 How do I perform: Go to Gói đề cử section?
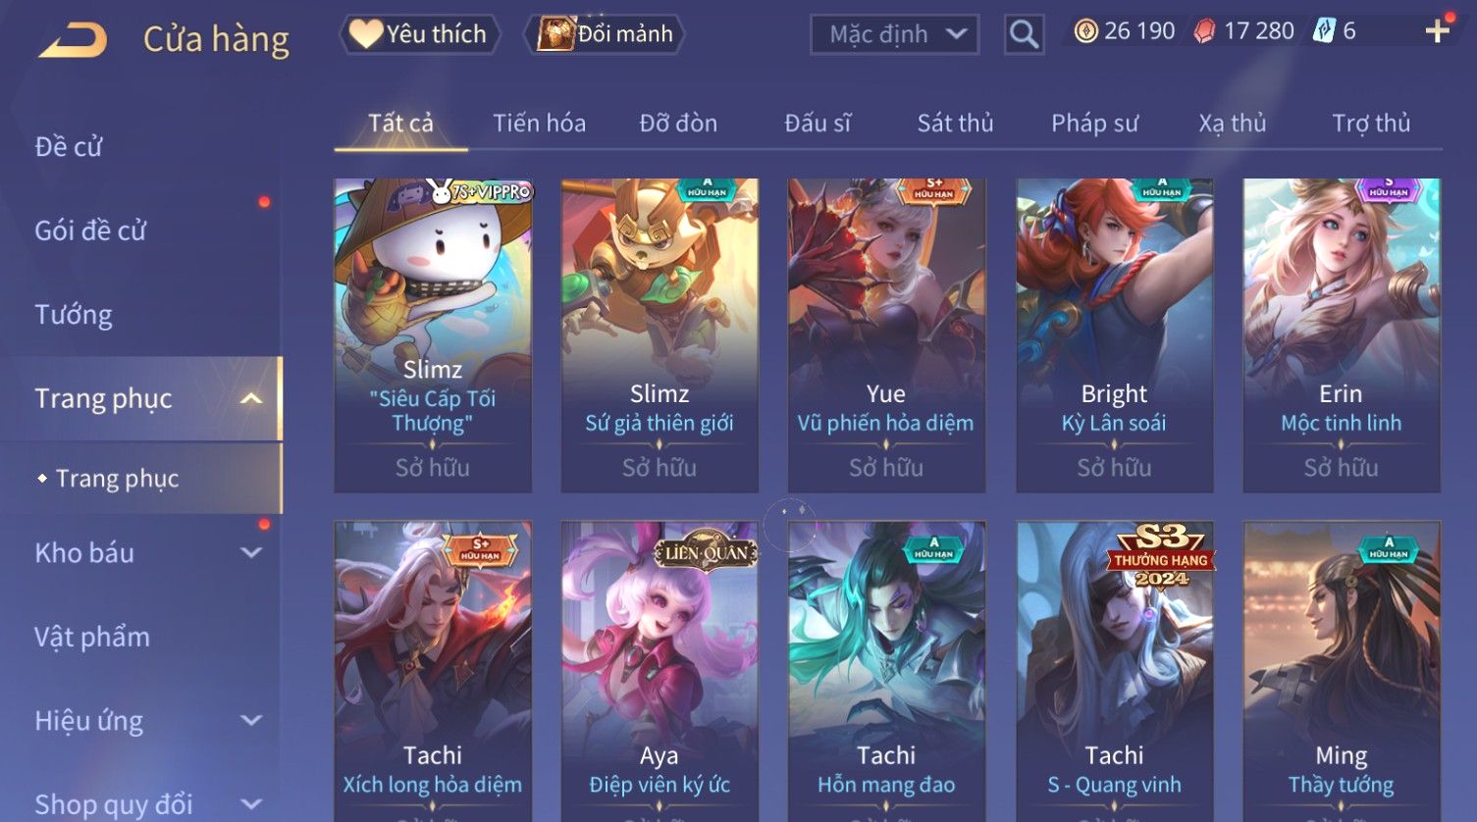tap(90, 231)
